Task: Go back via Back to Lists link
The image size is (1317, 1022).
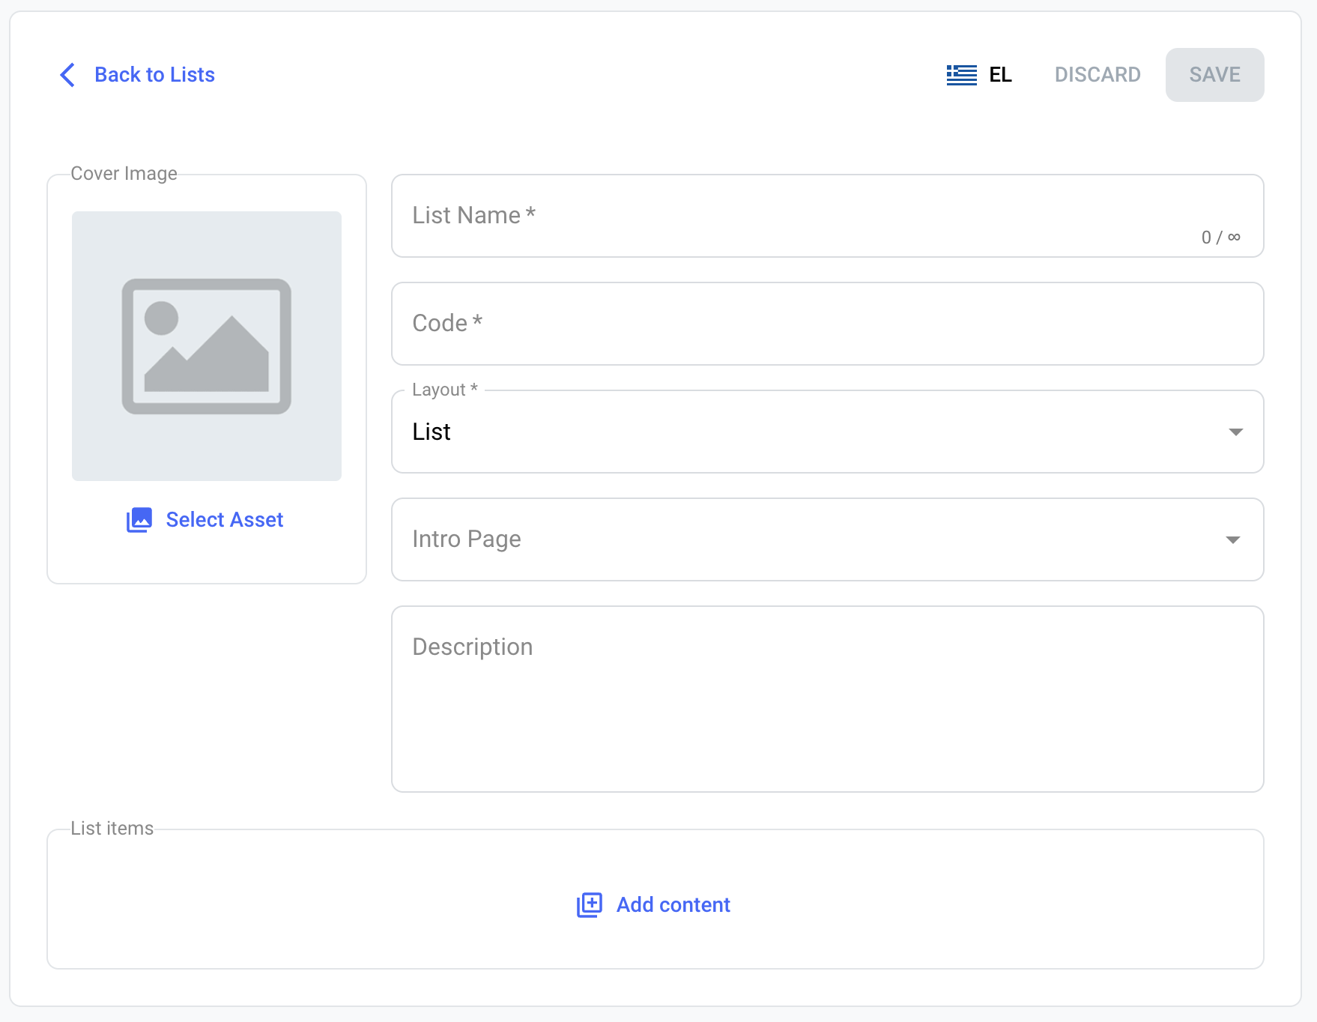Action: (x=154, y=75)
